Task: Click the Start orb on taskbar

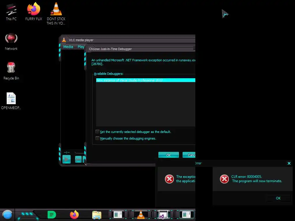Action: tap(7, 215)
